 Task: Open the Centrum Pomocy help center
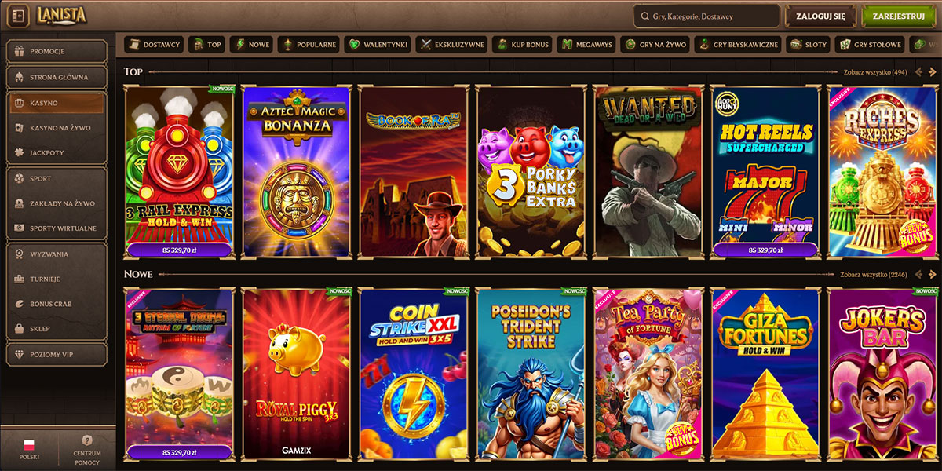click(x=87, y=450)
